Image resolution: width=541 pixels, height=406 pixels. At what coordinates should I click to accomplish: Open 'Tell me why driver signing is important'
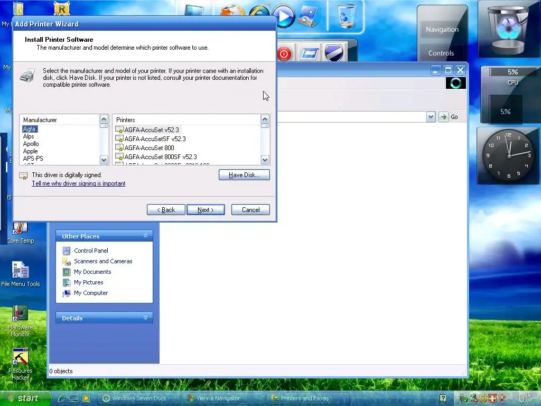pyautogui.click(x=78, y=183)
